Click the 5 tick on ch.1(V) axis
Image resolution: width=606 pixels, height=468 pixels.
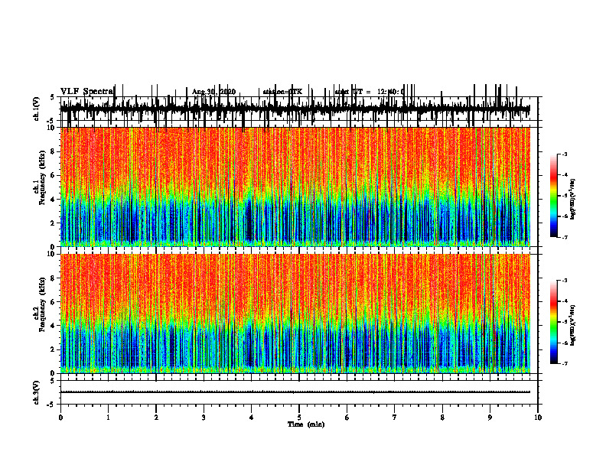(x=52, y=97)
